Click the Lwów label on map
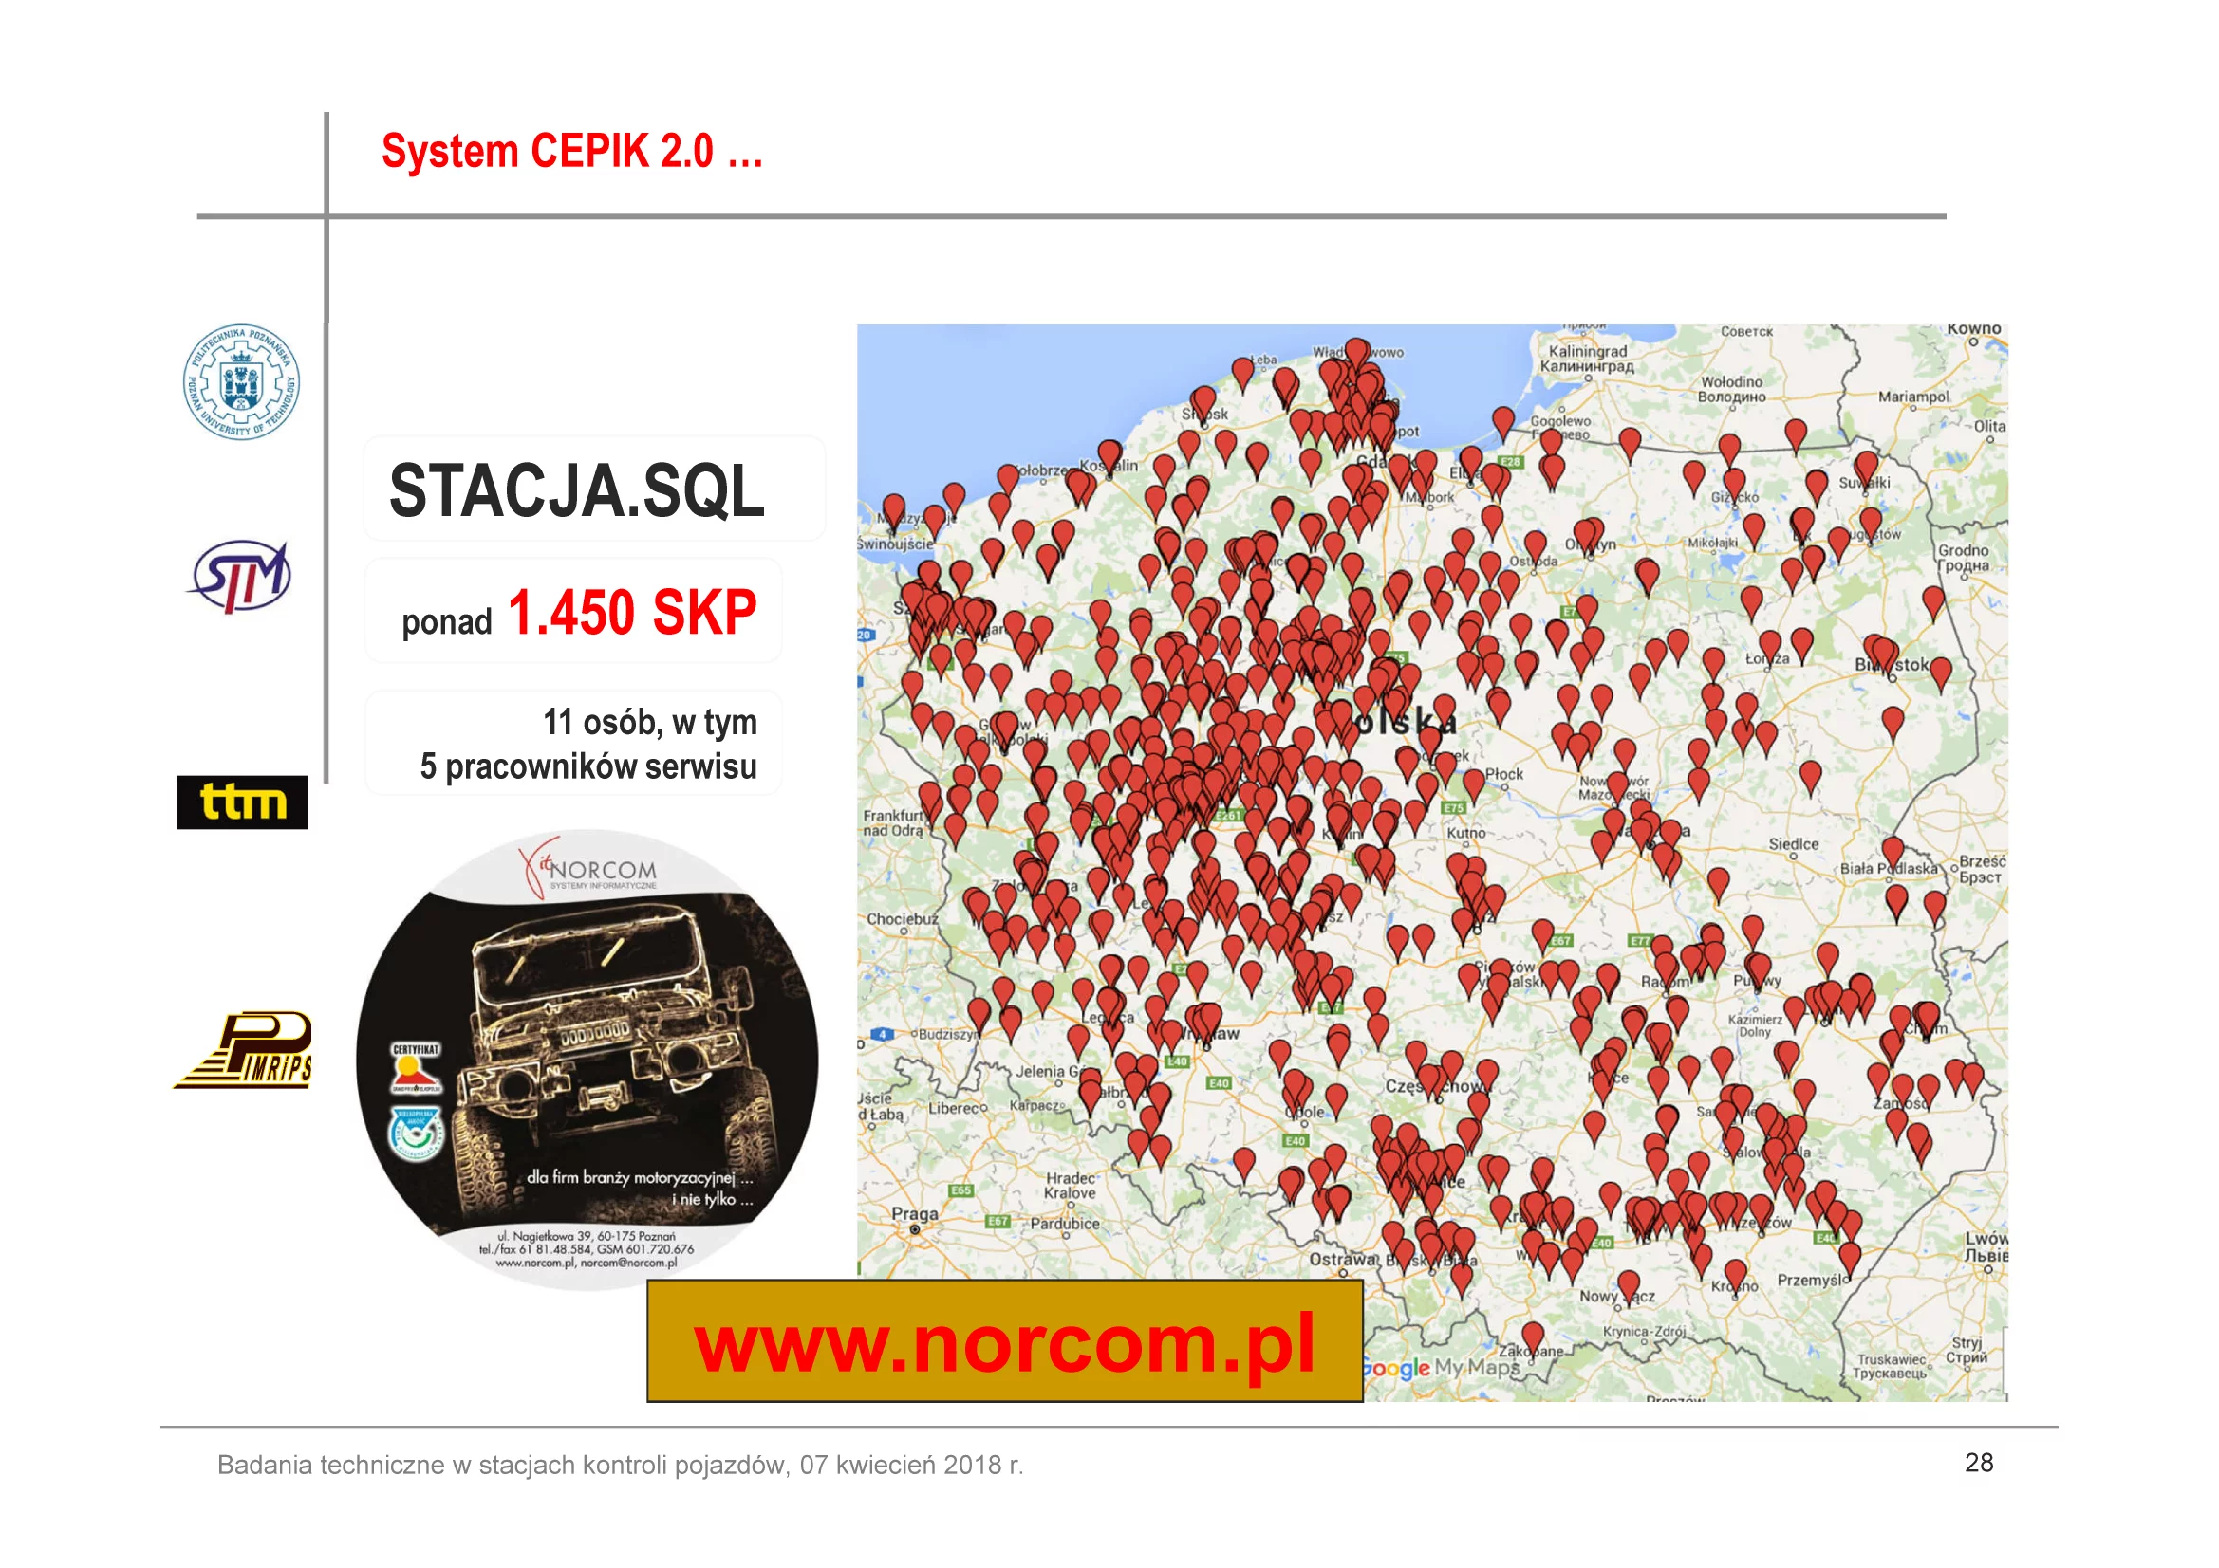2219x1568 pixels. [x=1987, y=1246]
